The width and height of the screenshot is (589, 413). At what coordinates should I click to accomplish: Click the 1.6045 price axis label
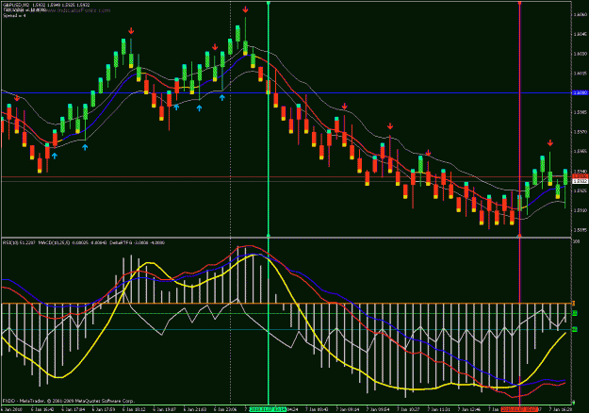click(580, 34)
